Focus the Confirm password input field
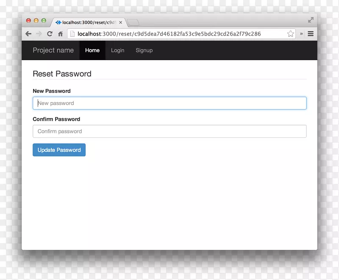This screenshot has width=339, height=280. pos(169,131)
